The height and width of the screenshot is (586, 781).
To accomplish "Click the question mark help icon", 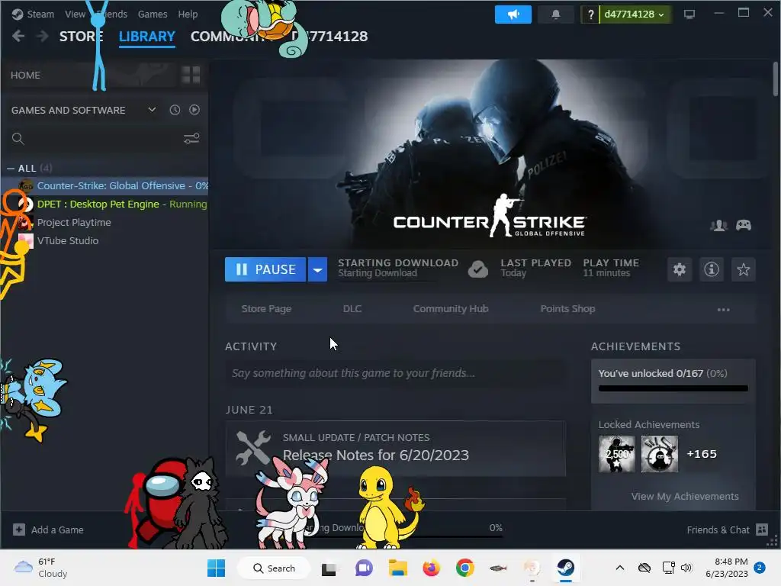I will click(590, 14).
